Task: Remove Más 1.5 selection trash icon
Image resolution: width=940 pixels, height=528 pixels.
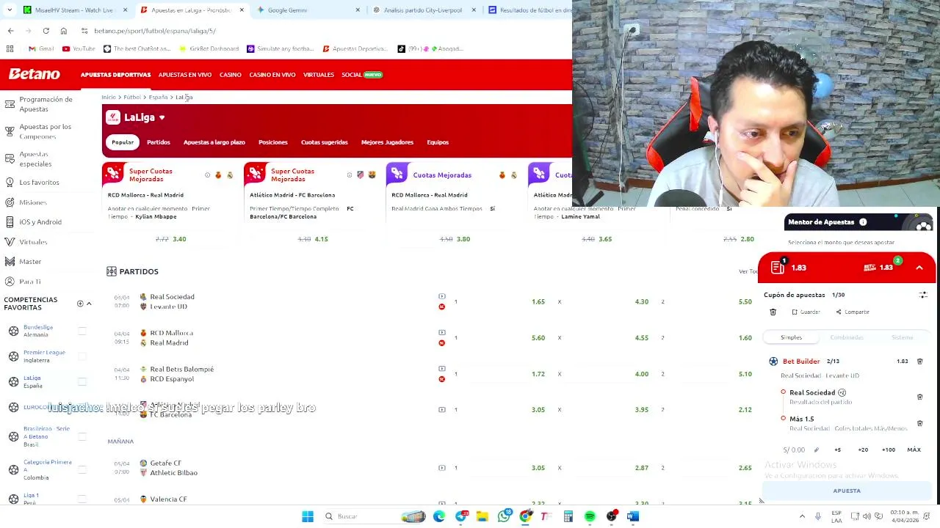Action: [x=919, y=423]
